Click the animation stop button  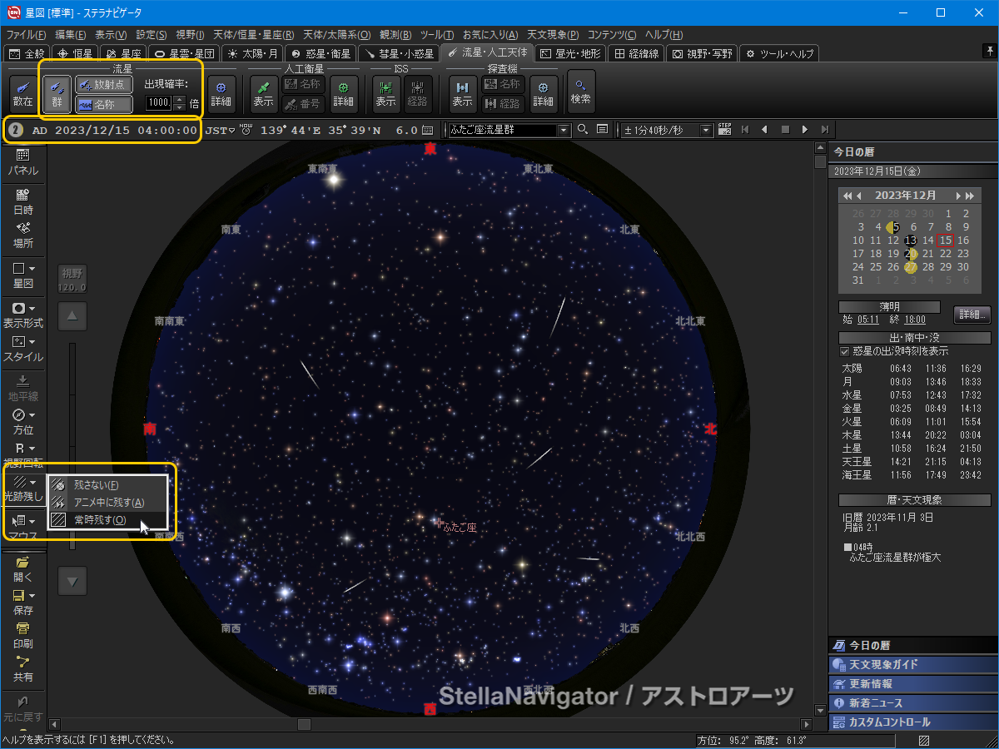click(784, 130)
